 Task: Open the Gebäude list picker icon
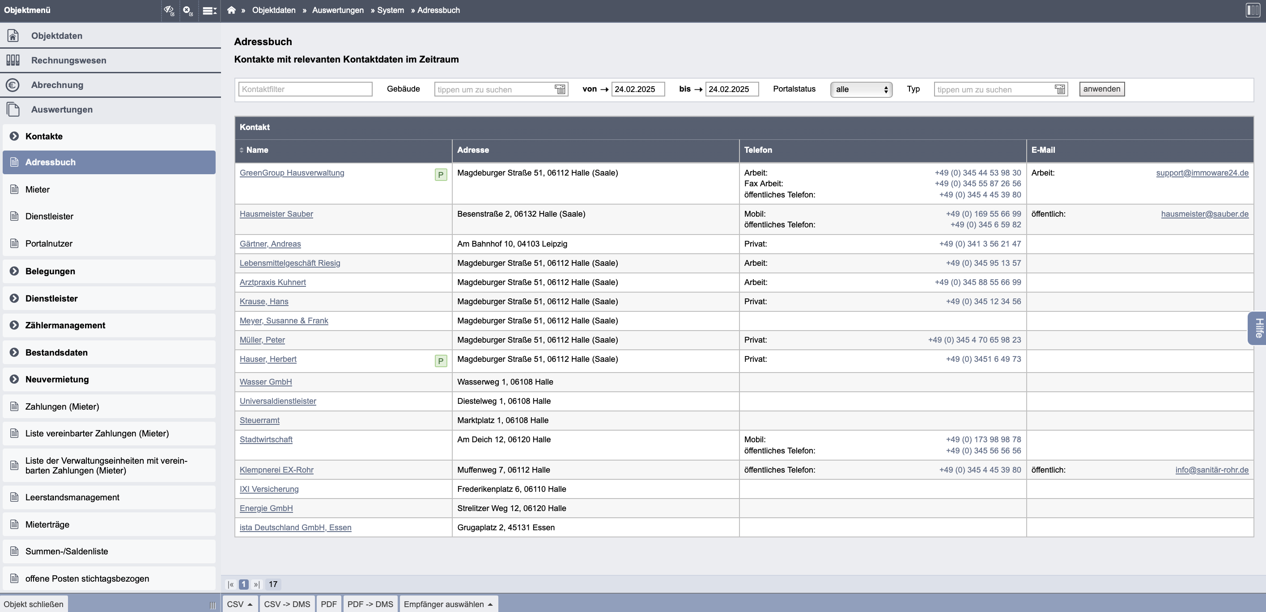(x=560, y=89)
